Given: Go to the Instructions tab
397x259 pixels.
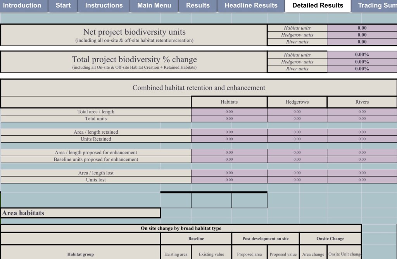Looking at the screenshot, I should pyautogui.click(x=104, y=5).
